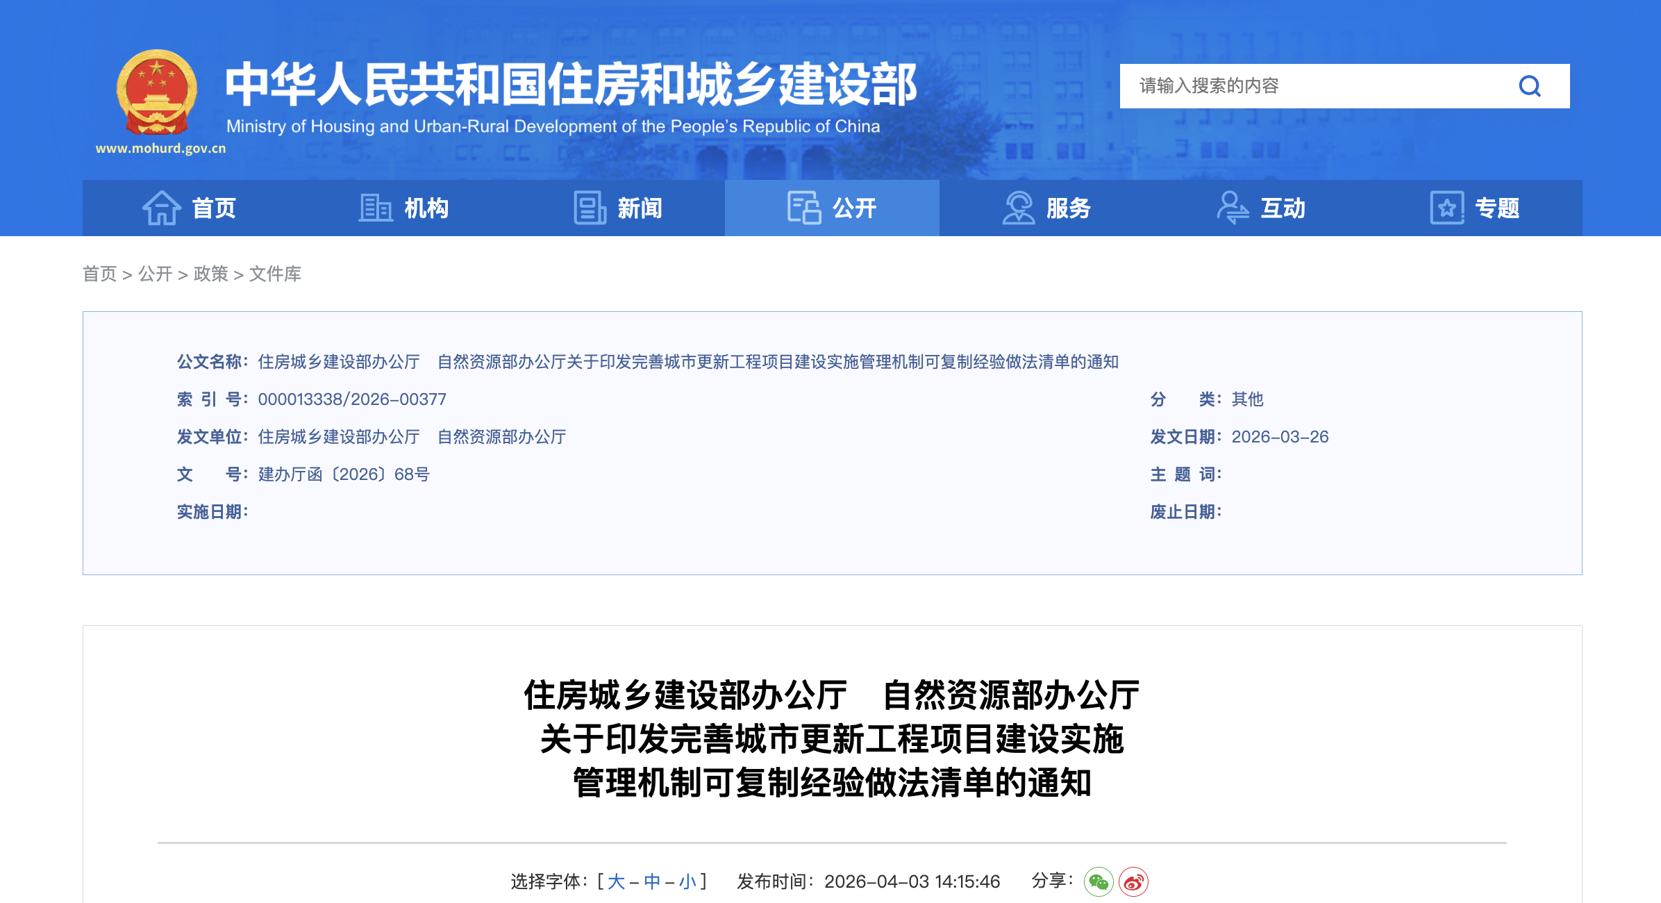Click the headset icon for 服务
This screenshot has width=1661, height=903.
(1018, 208)
